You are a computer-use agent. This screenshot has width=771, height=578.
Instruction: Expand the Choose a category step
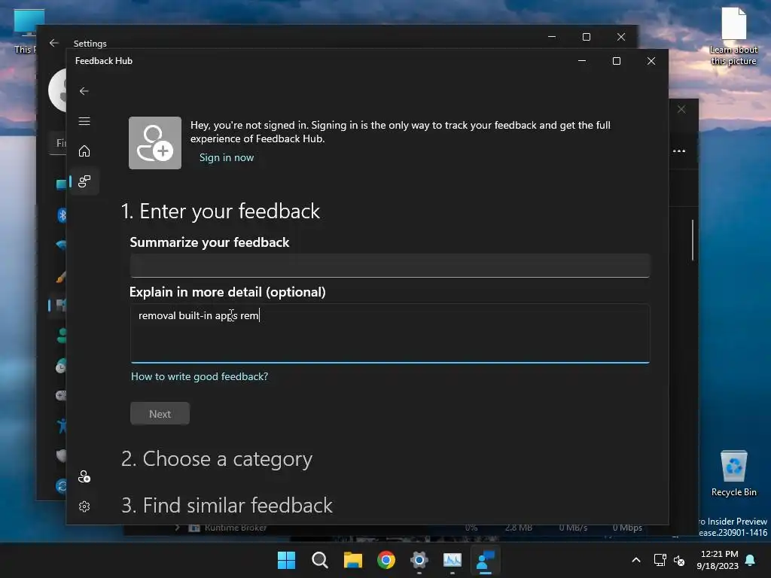click(217, 459)
